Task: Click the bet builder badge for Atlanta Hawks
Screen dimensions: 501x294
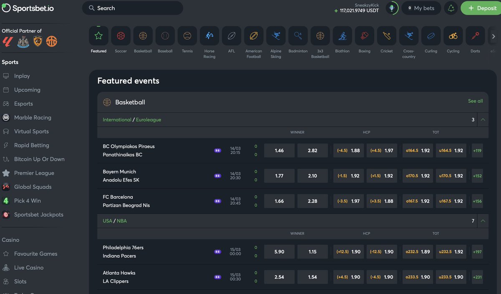Action: click(x=218, y=277)
